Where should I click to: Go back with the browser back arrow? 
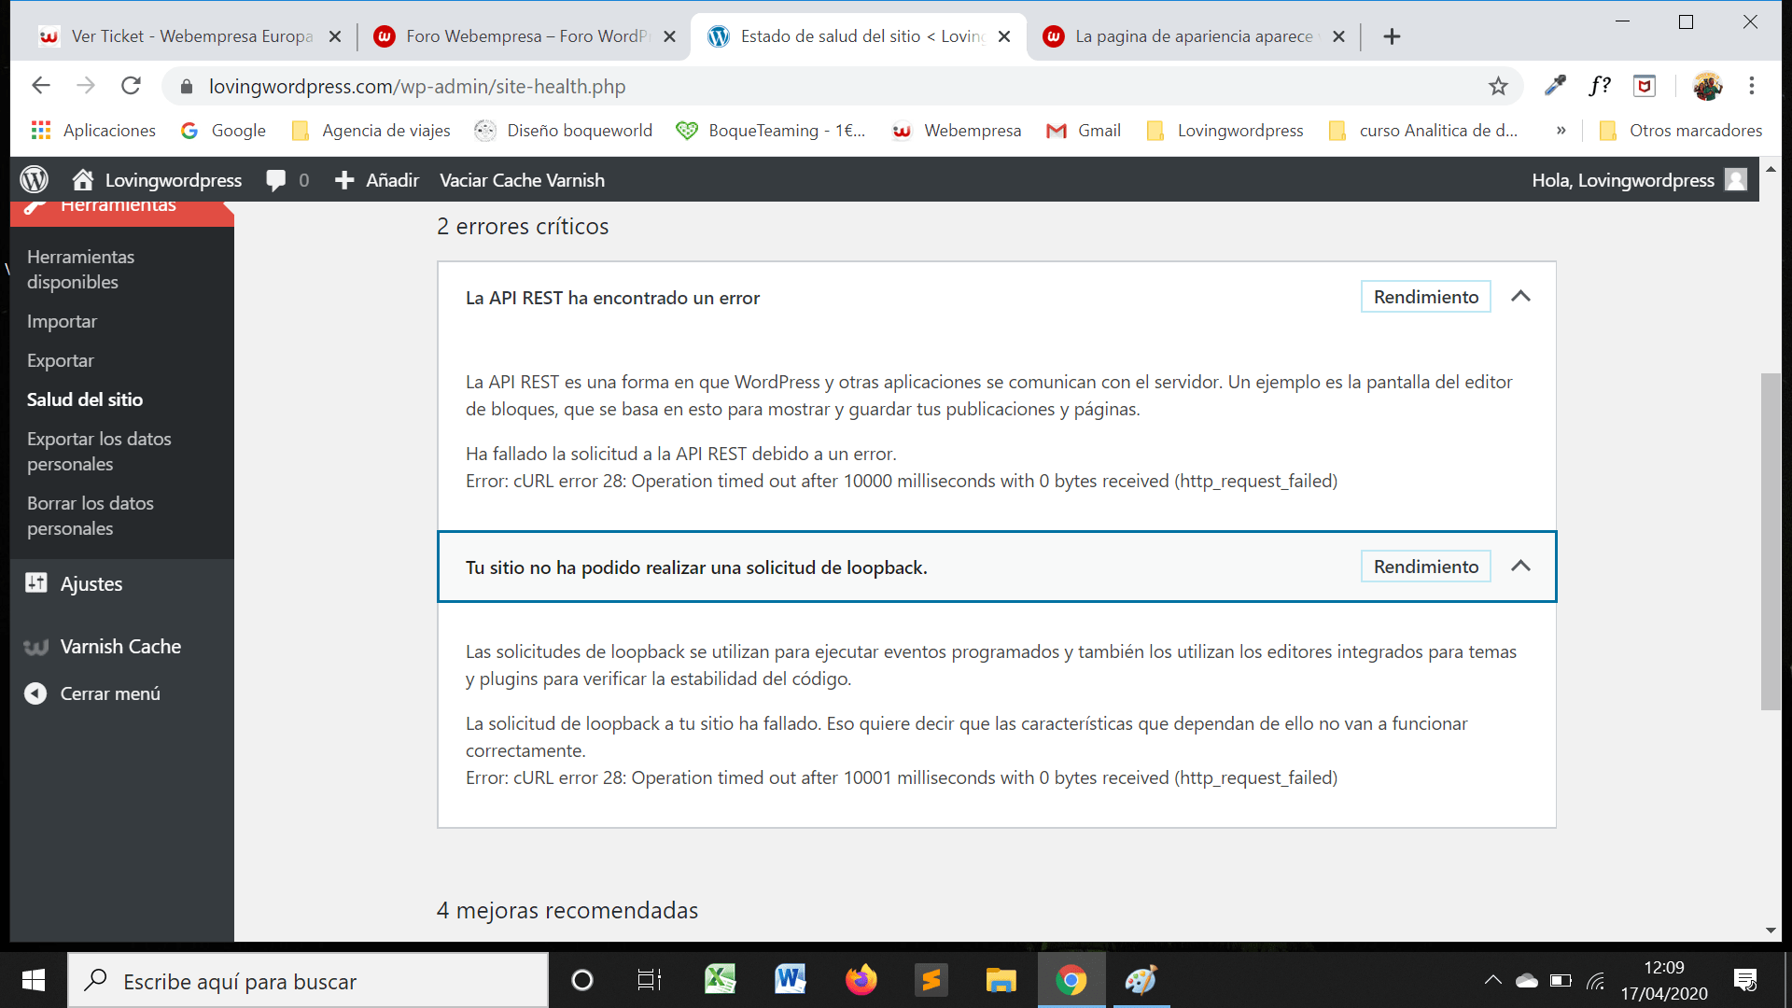[x=40, y=86]
